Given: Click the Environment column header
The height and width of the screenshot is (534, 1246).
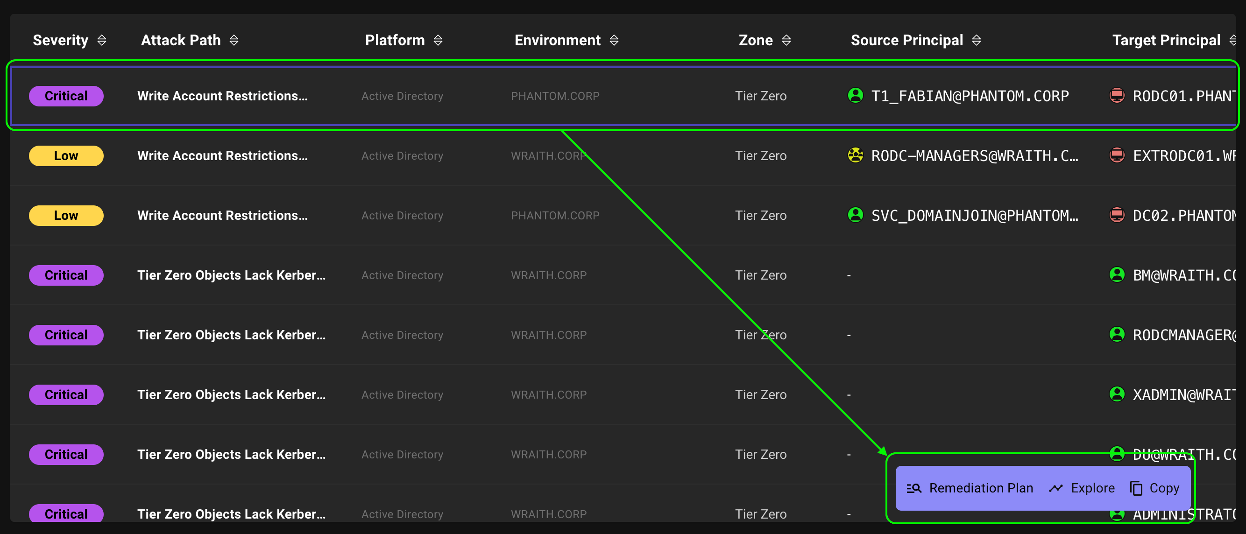Looking at the screenshot, I should pos(557,40).
